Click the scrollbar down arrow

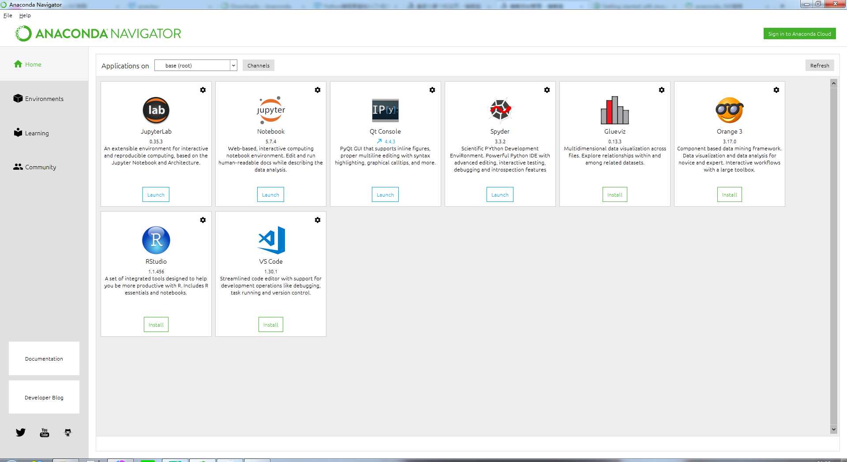(833, 429)
